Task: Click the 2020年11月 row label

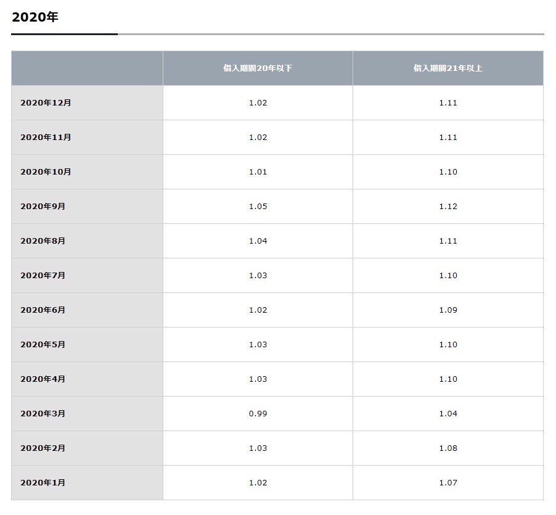Action: [x=46, y=138]
